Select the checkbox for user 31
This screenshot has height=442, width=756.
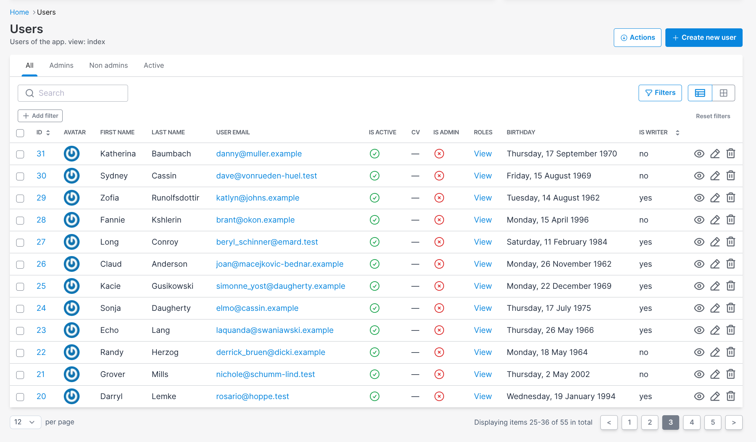pos(20,154)
